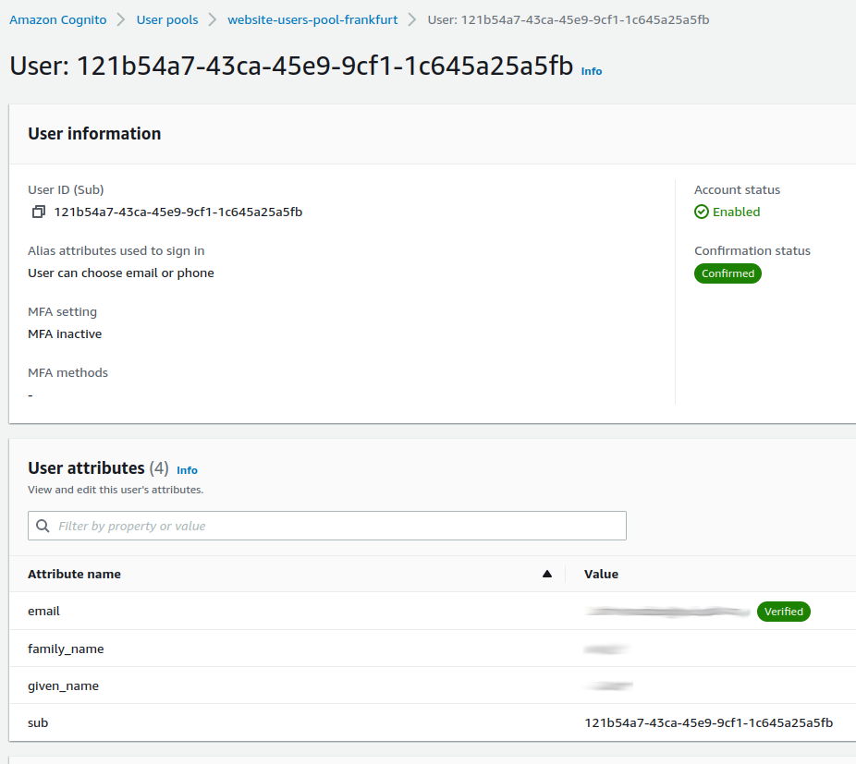The image size is (856, 764).
Task: Click the MFA inactive text
Action: [65, 334]
